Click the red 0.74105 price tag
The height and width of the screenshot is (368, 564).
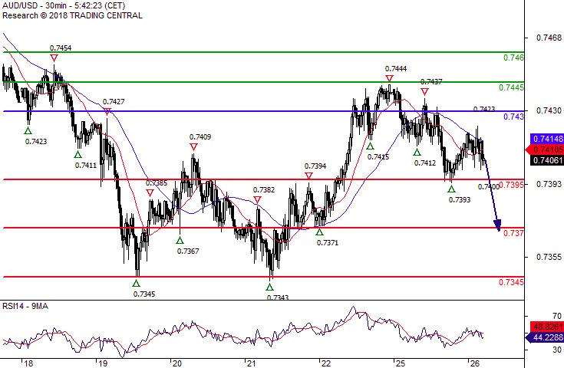pos(545,149)
